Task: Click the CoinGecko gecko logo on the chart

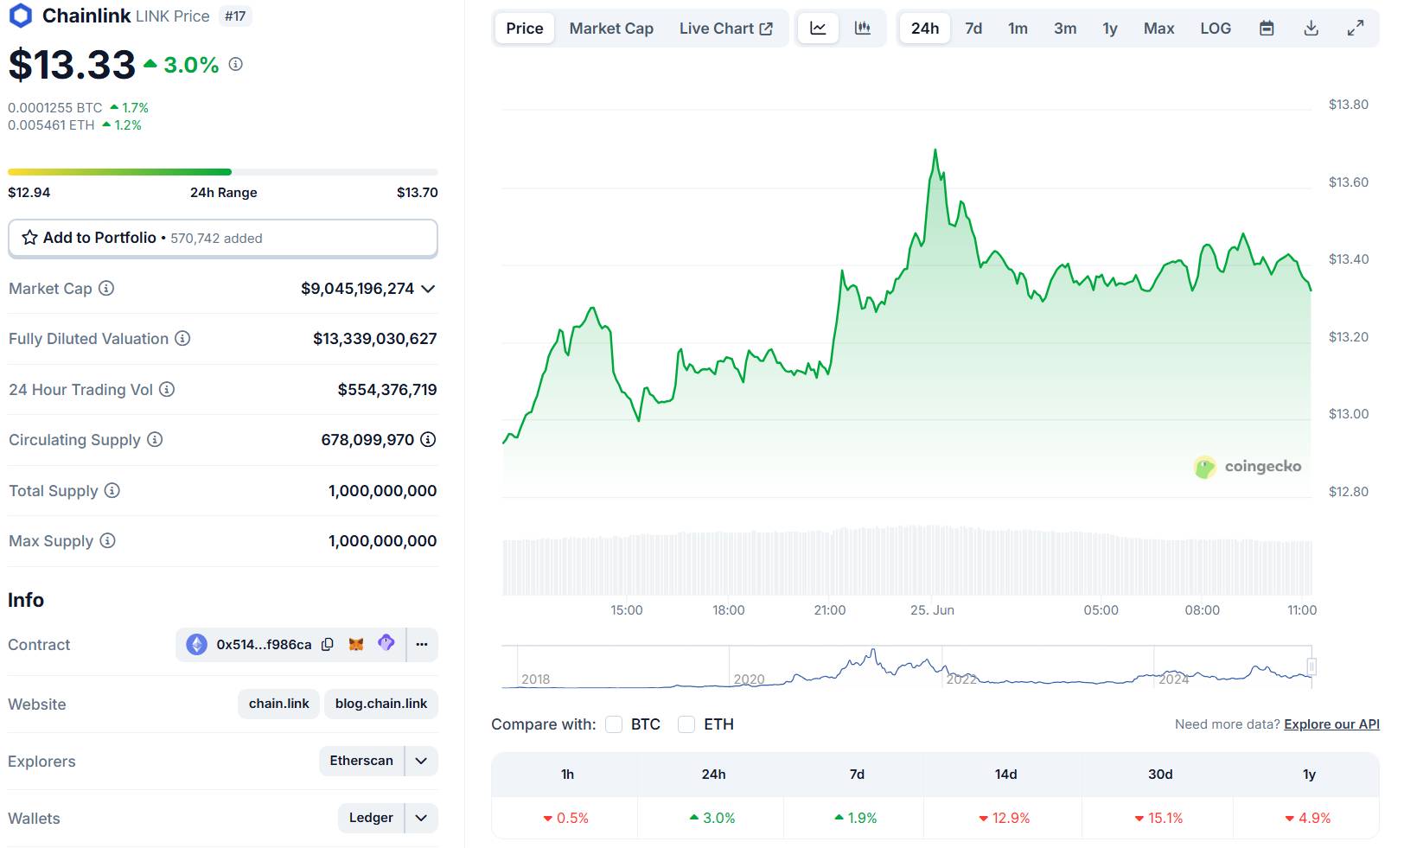Action: click(1205, 467)
